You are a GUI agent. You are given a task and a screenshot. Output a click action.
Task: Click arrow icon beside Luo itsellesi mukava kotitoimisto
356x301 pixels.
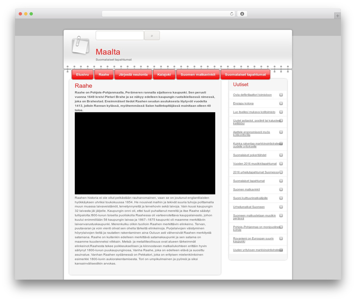(x=281, y=112)
